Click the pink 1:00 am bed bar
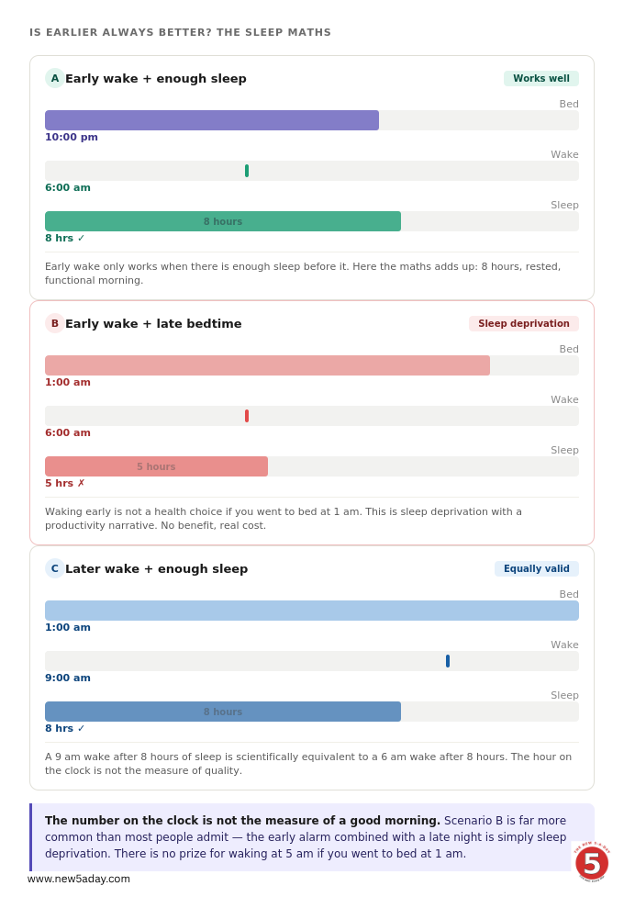This screenshot has width=624, height=897. coord(267,365)
